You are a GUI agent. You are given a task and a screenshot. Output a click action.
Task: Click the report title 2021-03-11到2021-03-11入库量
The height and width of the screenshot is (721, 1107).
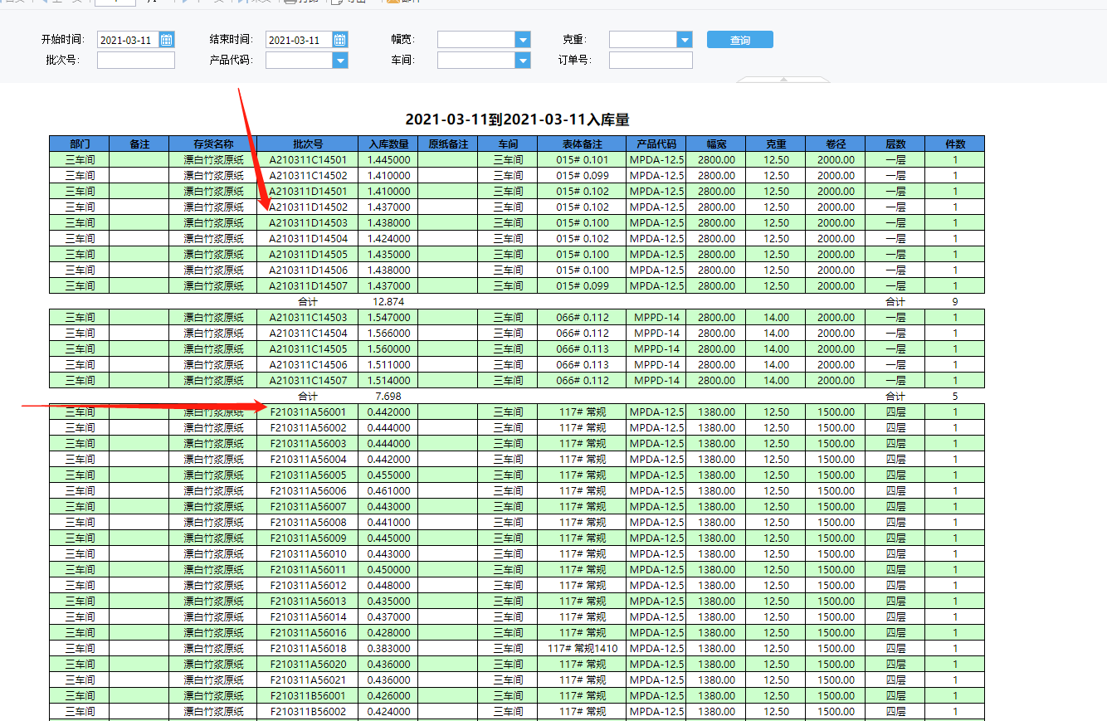(x=517, y=120)
